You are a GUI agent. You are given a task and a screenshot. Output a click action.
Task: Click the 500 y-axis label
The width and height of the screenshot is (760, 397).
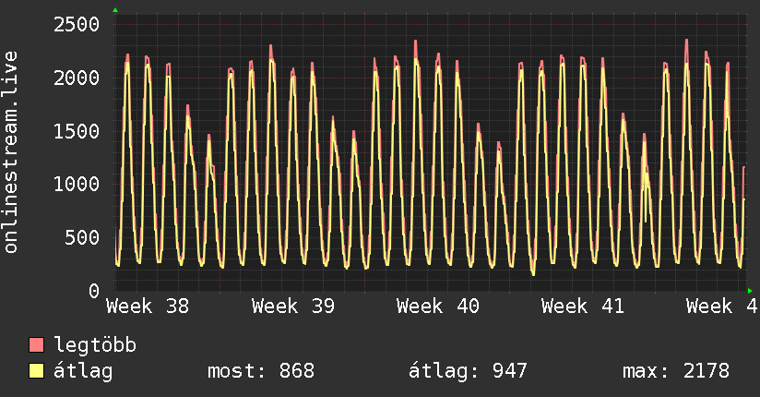tap(82, 237)
